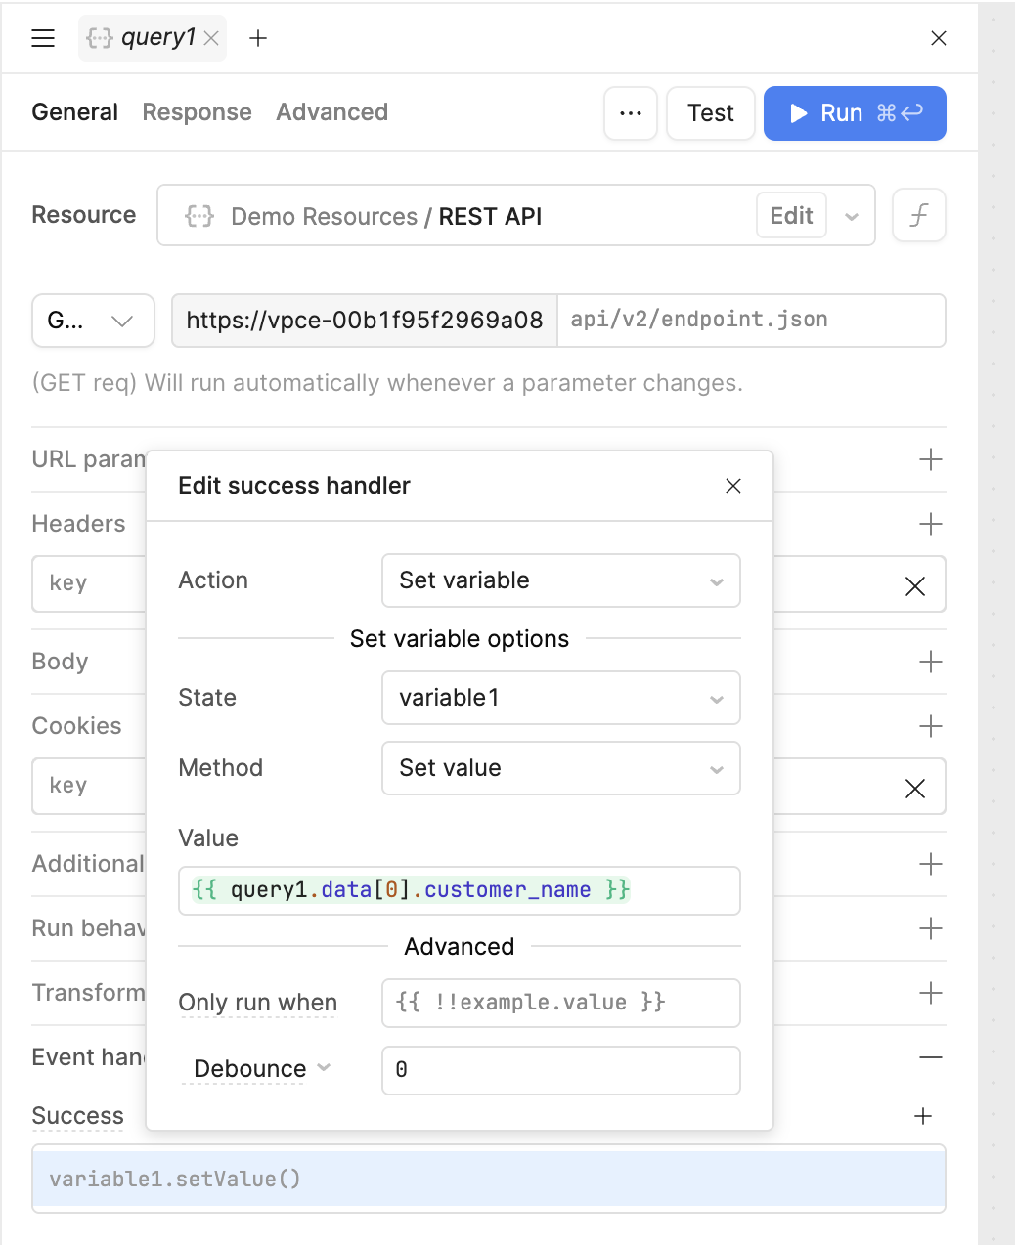
Task: Open the Method dropdown showing Set value
Action: [560, 768]
